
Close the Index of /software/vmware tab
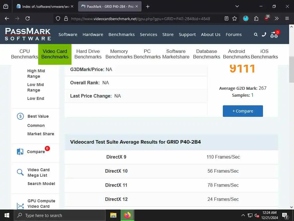tap(72, 6)
